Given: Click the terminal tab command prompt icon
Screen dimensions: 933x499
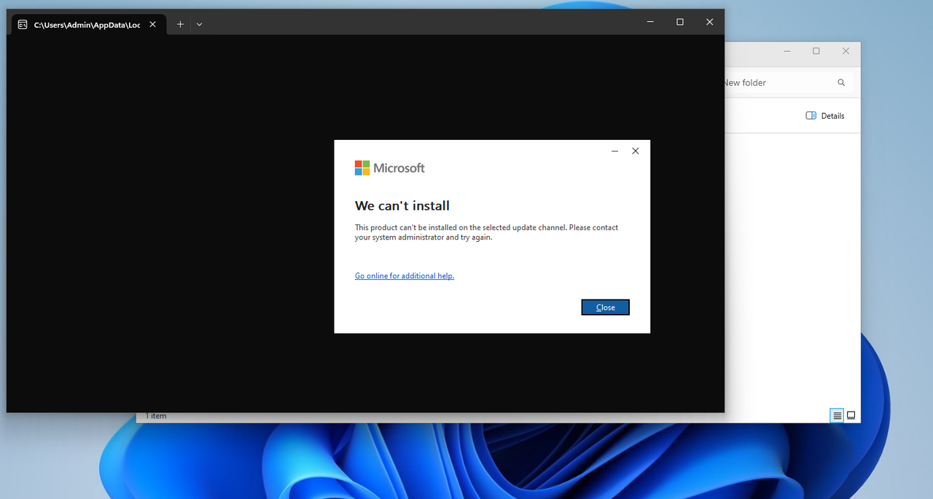Looking at the screenshot, I should (x=23, y=24).
